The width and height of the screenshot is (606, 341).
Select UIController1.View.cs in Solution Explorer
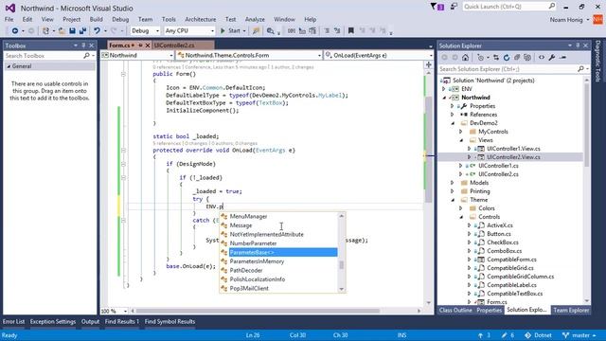click(x=513, y=149)
